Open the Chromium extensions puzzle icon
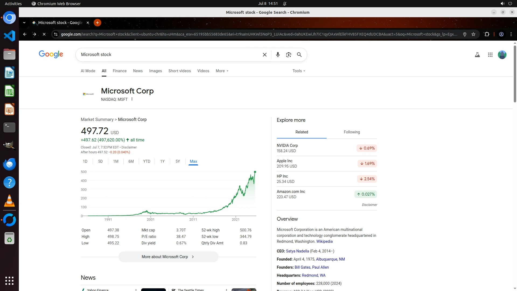 click(487, 34)
